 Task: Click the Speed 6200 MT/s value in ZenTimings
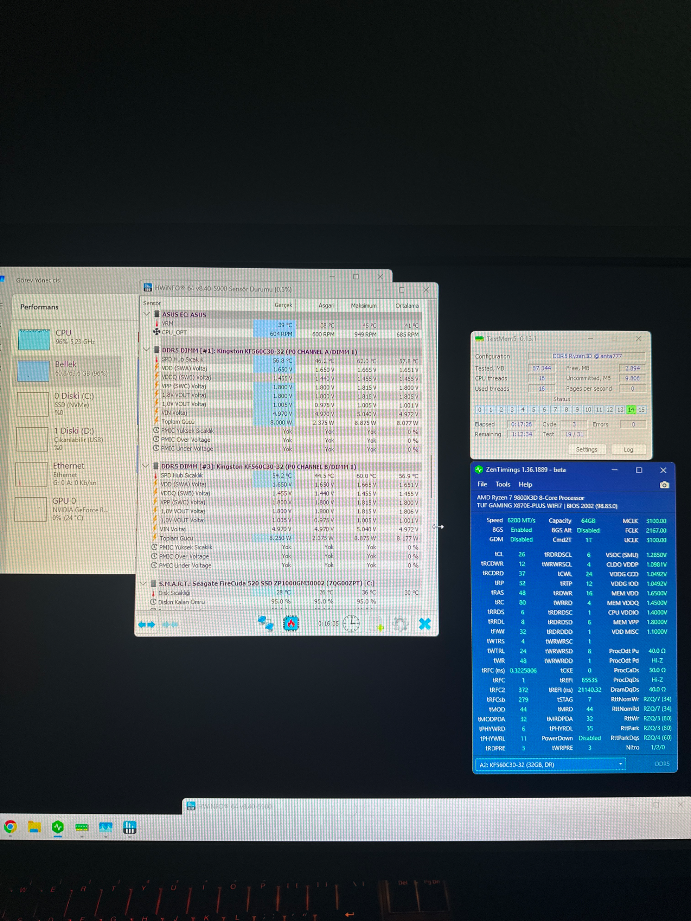click(521, 520)
